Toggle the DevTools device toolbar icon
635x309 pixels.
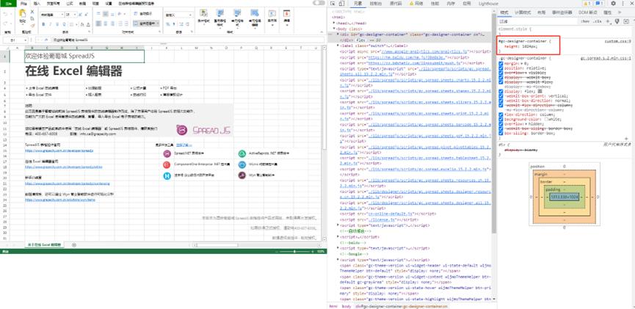(342, 3)
